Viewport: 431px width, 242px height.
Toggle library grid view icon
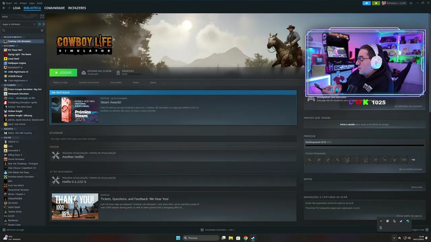tap(42, 16)
